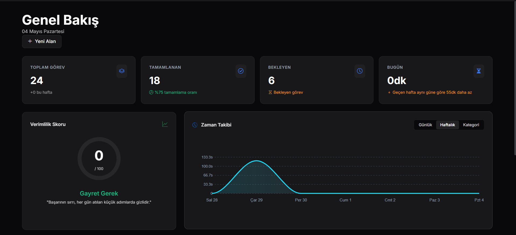The height and width of the screenshot is (235, 516).
Task: Click Geçen hafta aynı güne göre text
Action: [x=432, y=92]
